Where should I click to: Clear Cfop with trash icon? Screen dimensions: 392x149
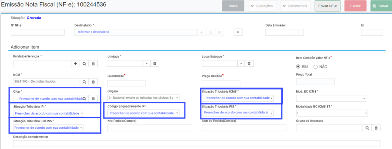point(93,98)
